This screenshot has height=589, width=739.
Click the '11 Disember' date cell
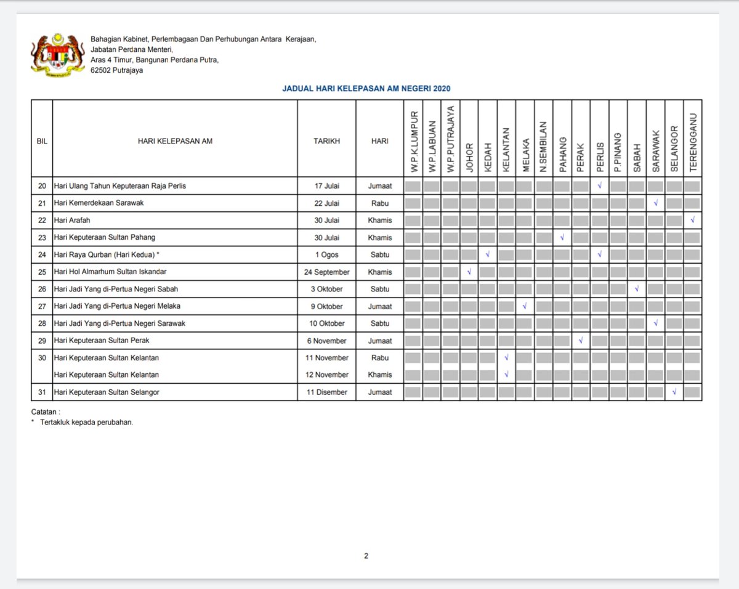coord(326,392)
